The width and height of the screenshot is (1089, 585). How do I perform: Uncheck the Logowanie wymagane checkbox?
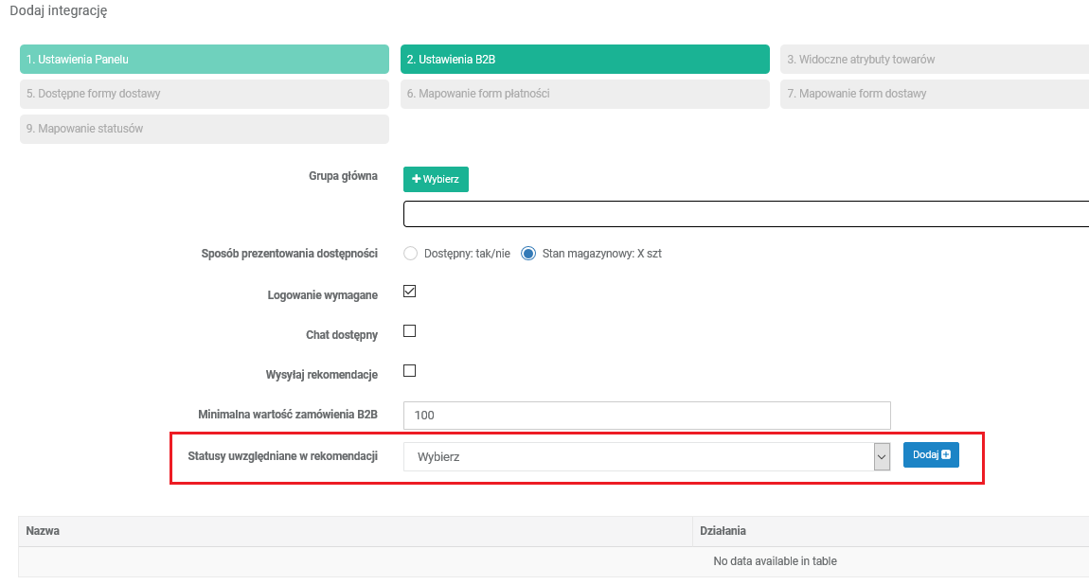410,292
